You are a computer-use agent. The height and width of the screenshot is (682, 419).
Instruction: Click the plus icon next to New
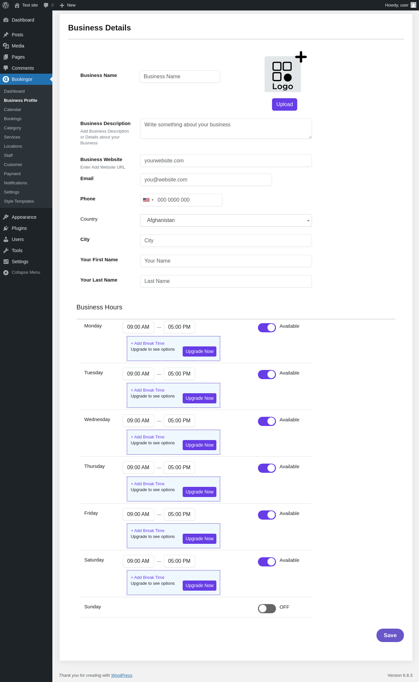coord(62,5)
